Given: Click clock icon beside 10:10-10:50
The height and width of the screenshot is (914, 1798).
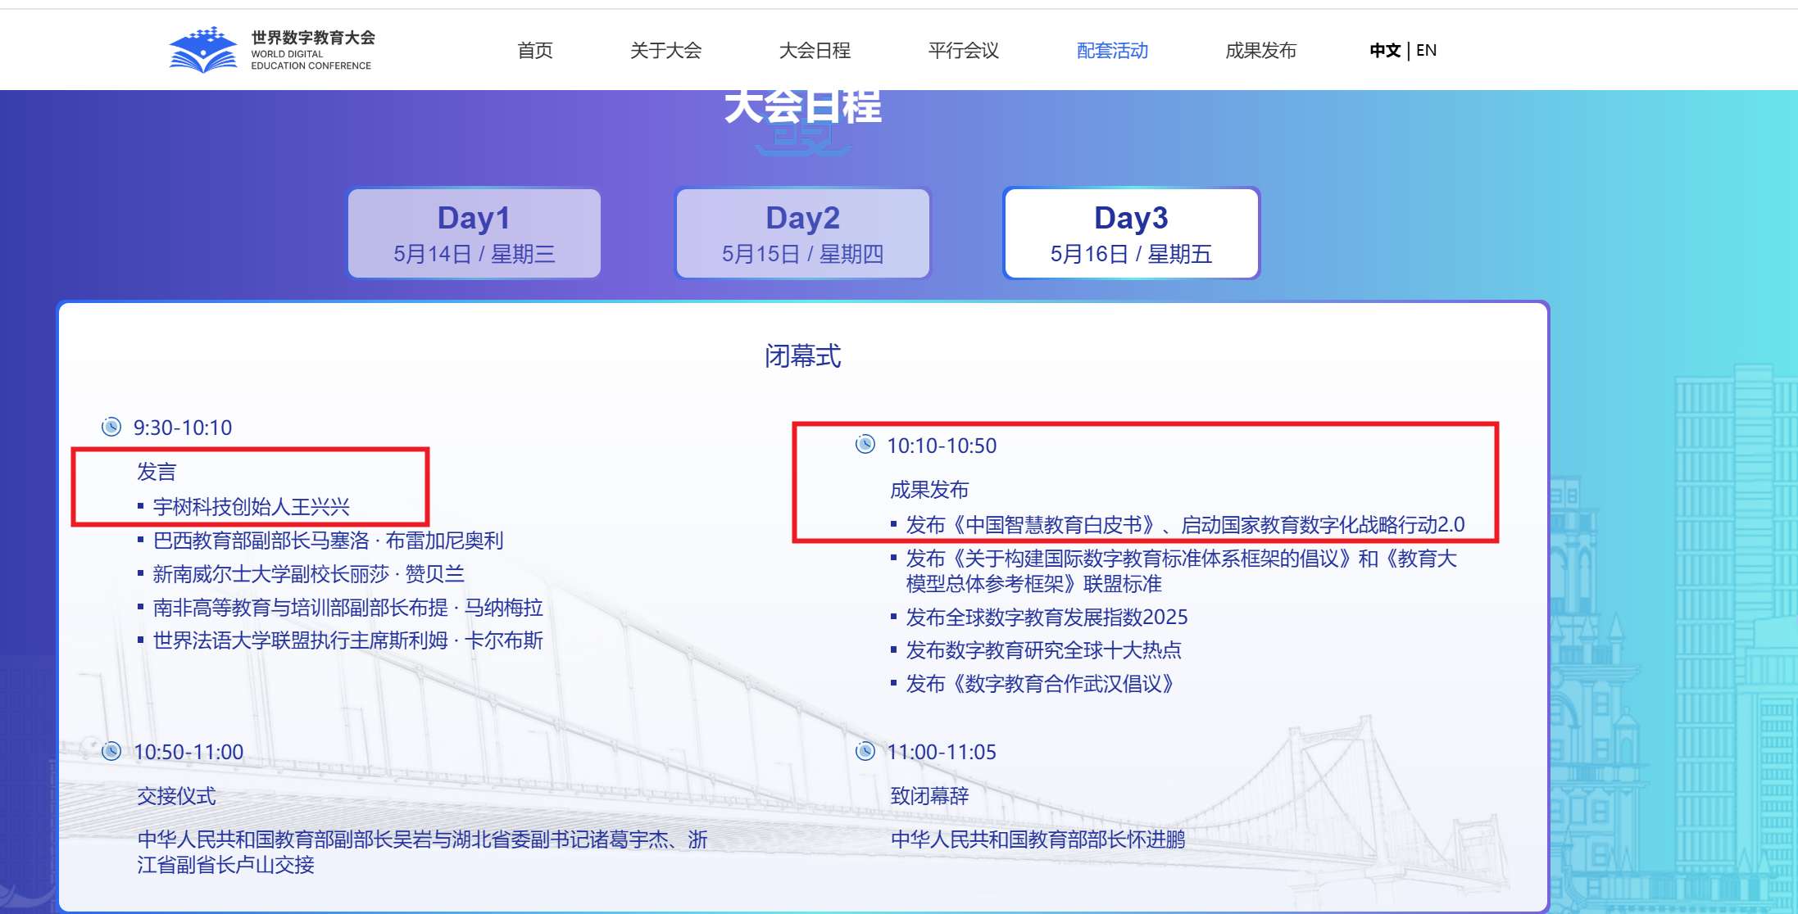Looking at the screenshot, I should [865, 444].
